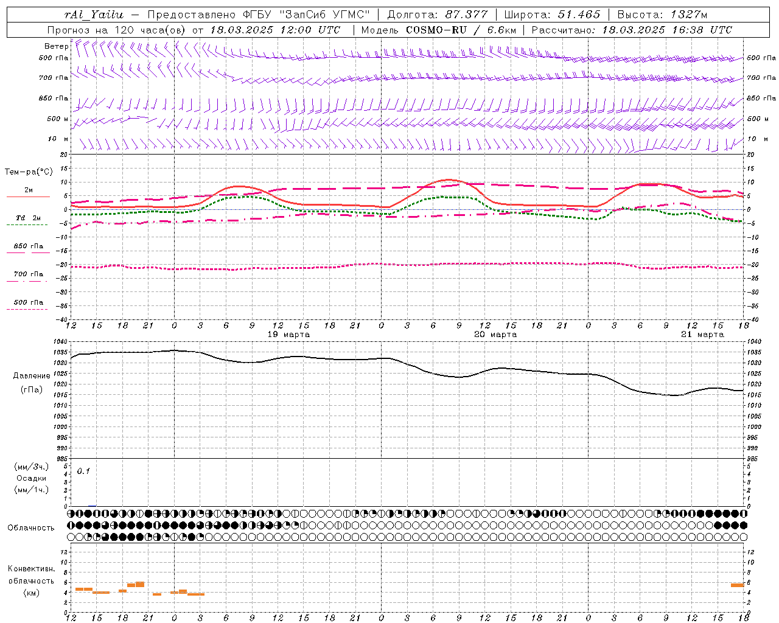The height and width of the screenshot is (623, 779).
Task: Click the Прогноз на 120 часа(ов) text
Action: (117, 30)
